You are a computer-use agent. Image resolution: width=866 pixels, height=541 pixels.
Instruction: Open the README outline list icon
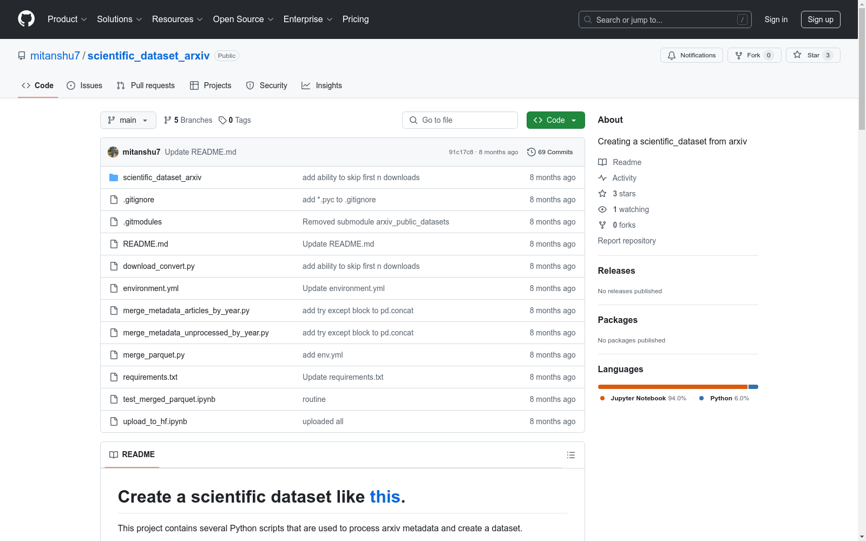[571, 455]
